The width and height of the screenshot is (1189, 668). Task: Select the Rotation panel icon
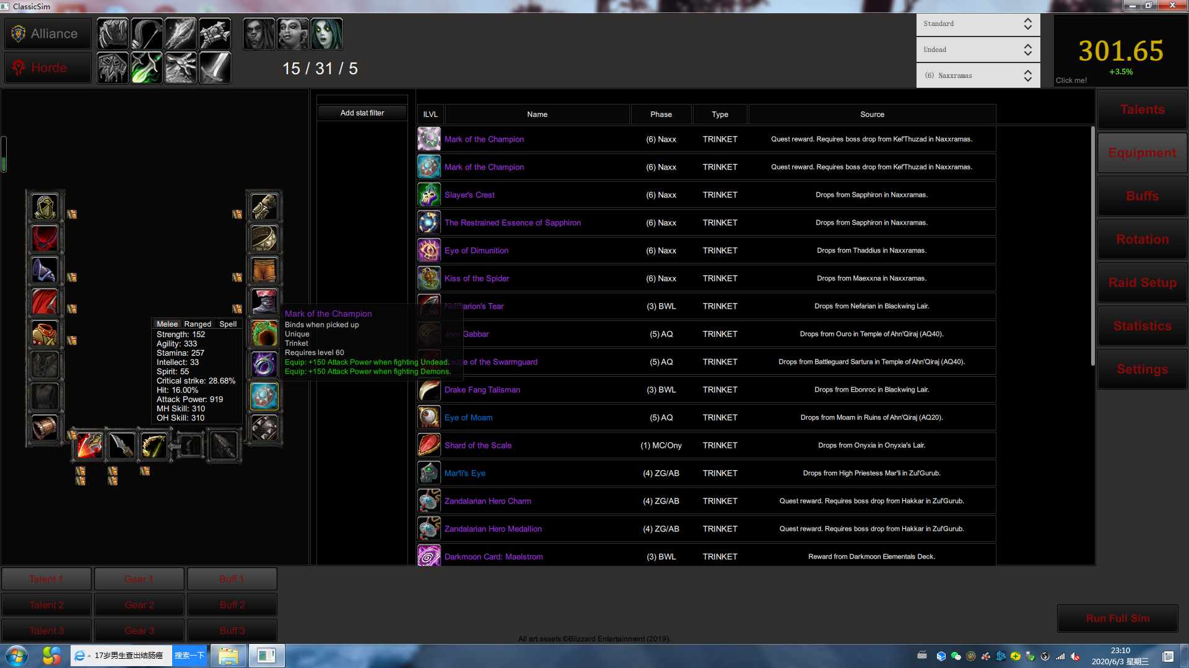tap(1142, 239)
